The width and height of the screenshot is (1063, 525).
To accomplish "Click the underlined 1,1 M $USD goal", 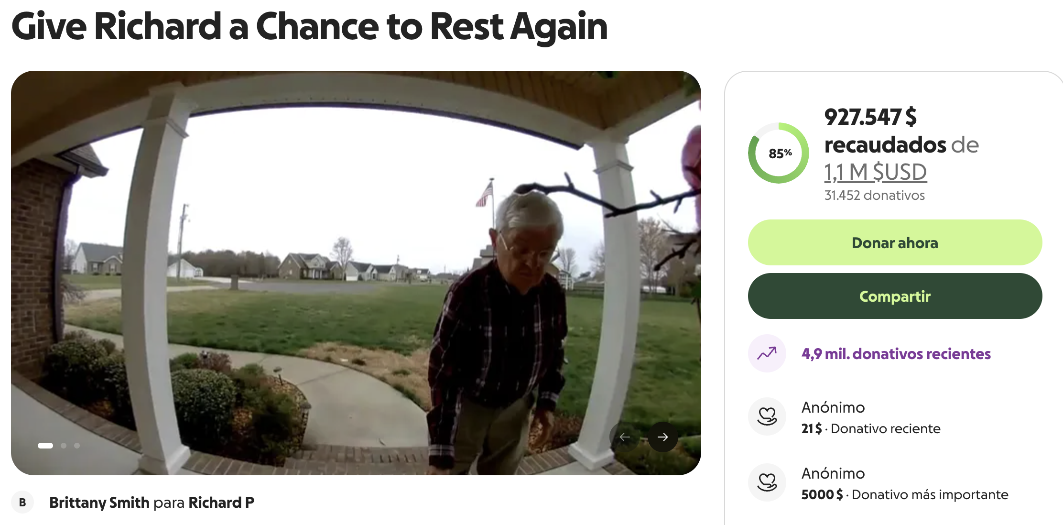I will pyautogui.click(x=875, y=172).
